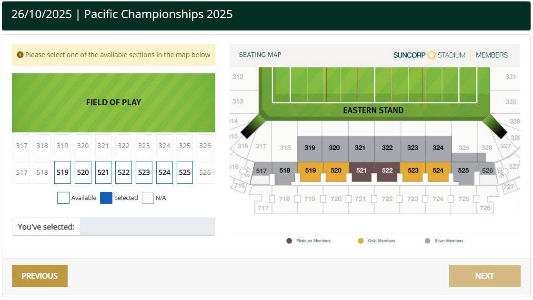
Task: Click the Silver Members legend dot
Action: coord(428,241)
